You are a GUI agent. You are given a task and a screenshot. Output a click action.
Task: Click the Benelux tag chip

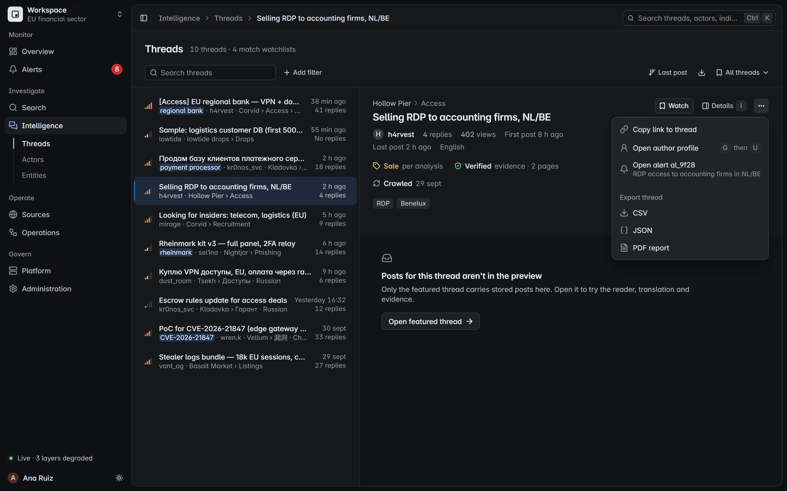click(413, 203)
